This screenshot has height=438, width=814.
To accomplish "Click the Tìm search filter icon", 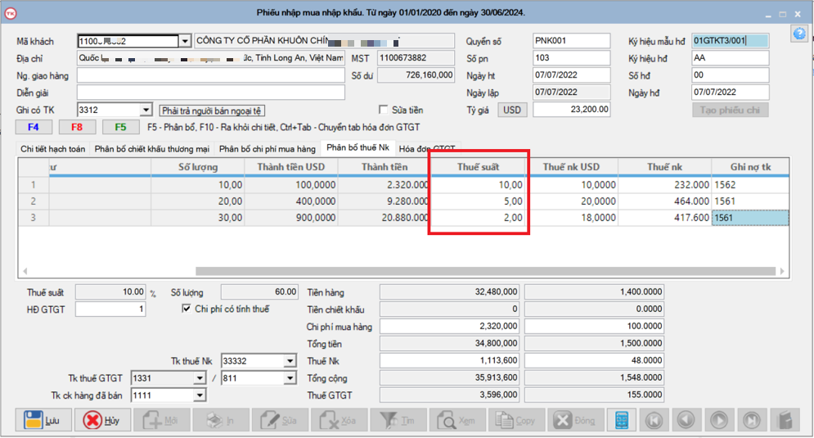I will (398, 420).
